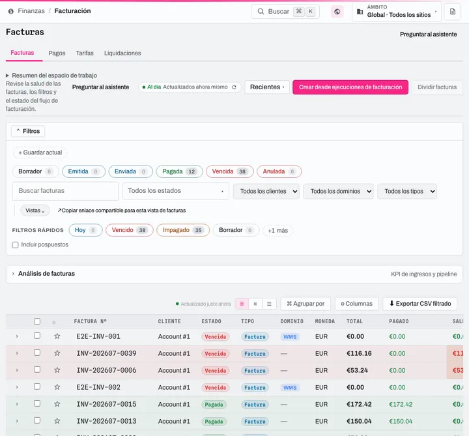469x436 pixels.
Task: Click the Buscar facturas input field
Action: point(66,191)
